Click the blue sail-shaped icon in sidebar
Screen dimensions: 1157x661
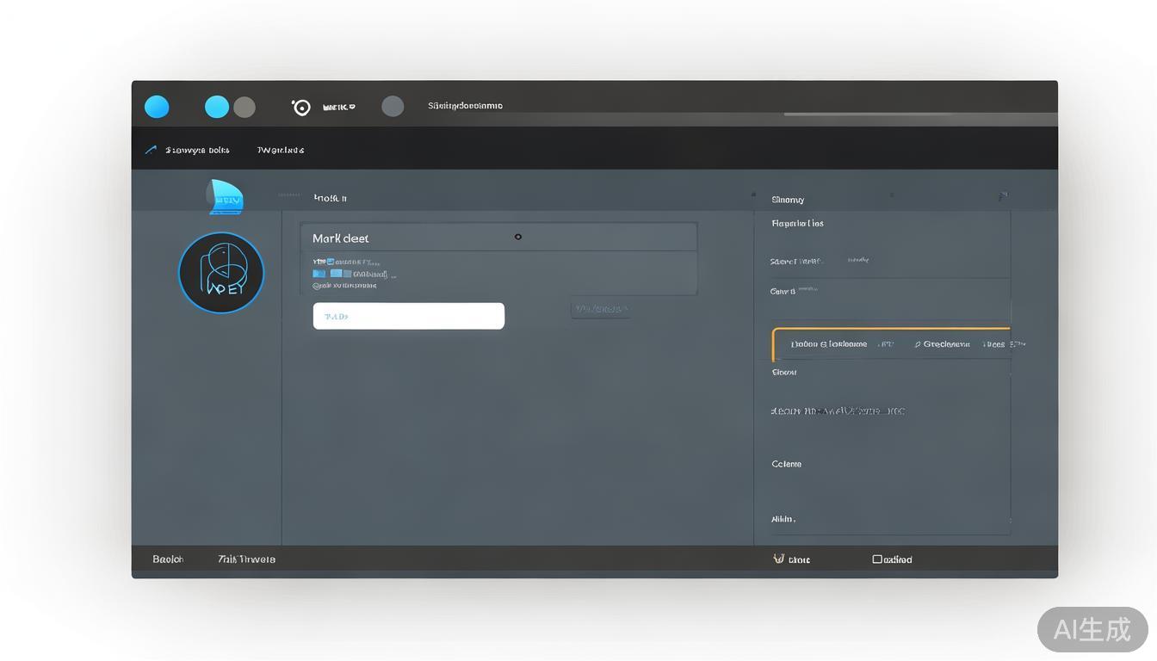click(x=226, y=197)
